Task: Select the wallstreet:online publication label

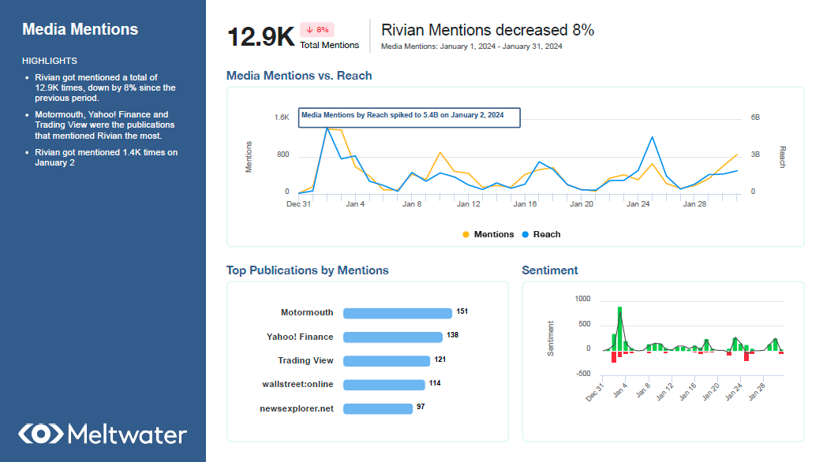Action: click(x=297, y=384)
